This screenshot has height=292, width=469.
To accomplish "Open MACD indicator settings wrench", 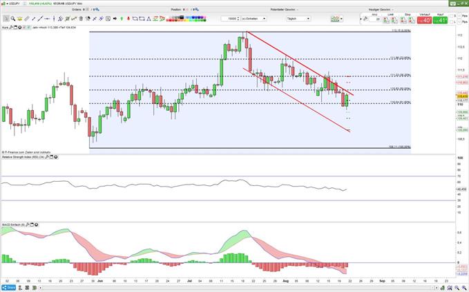I will coord(27,225).
